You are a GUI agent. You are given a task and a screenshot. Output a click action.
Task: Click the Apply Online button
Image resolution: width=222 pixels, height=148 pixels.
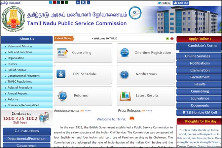pyautogui.click(x=200, y=39)
